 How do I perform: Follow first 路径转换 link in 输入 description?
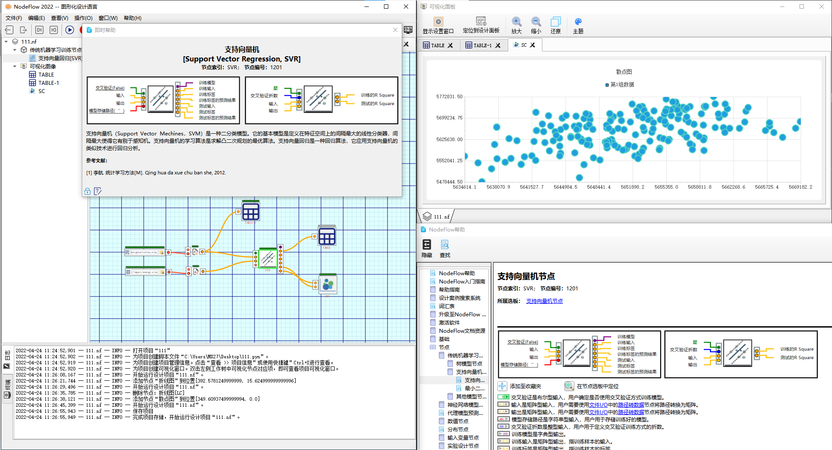pyautogui.click(x=631, y=405)
